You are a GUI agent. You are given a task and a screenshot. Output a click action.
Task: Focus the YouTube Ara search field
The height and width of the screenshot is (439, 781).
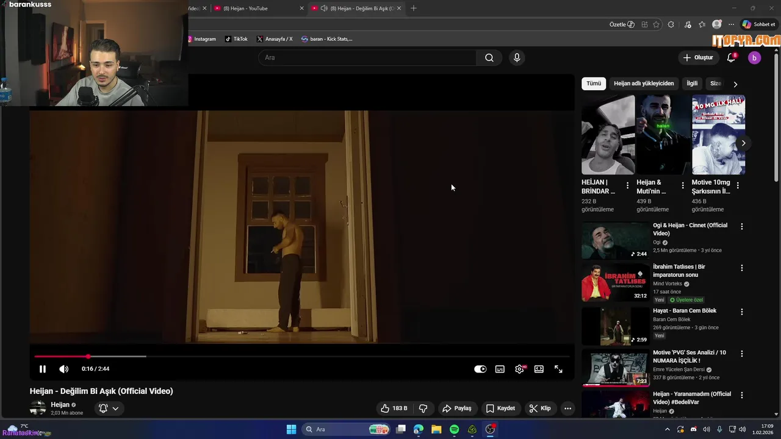point(367,57)
